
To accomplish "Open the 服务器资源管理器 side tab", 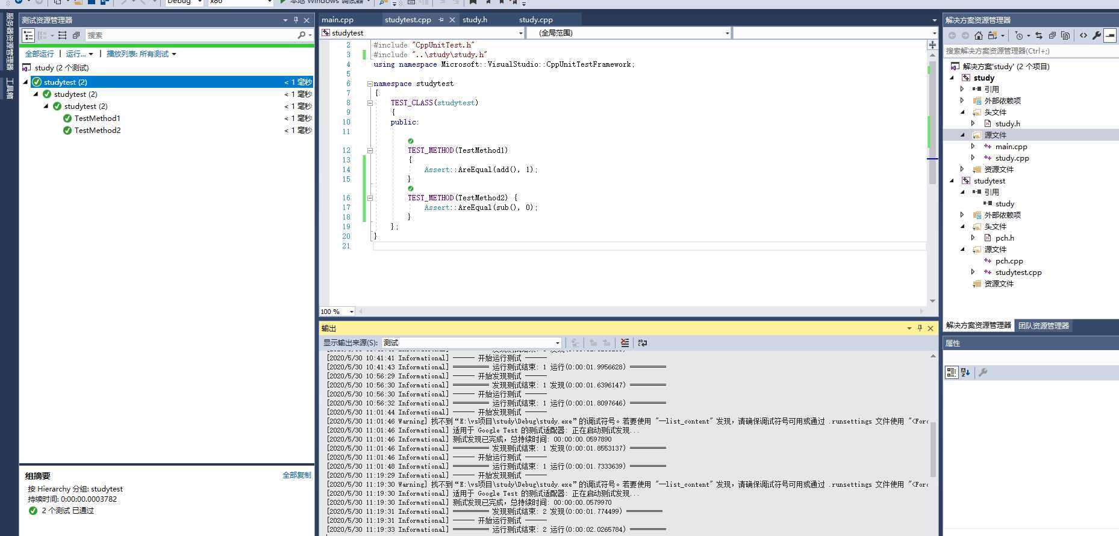I will point(9,42).
